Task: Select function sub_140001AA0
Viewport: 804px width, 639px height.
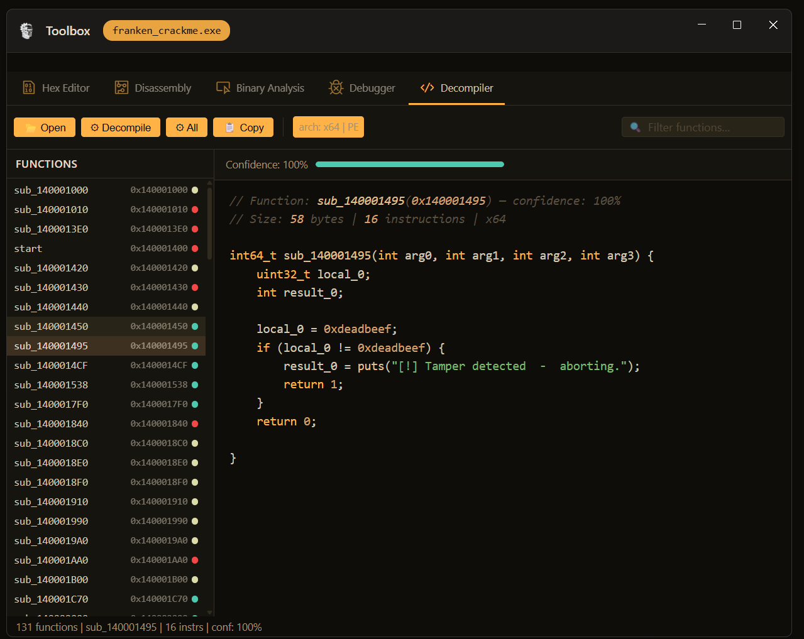Action: click(x=106, y=560)
